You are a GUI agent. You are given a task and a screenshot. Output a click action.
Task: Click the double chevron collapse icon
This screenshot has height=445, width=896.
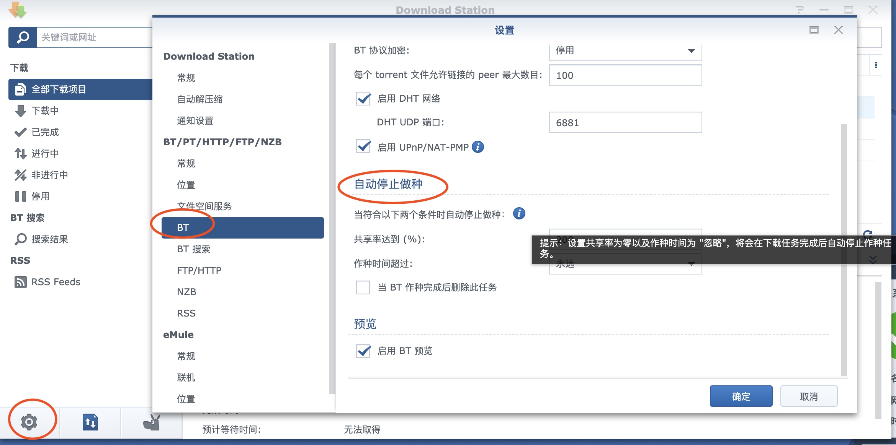point(873,259)
